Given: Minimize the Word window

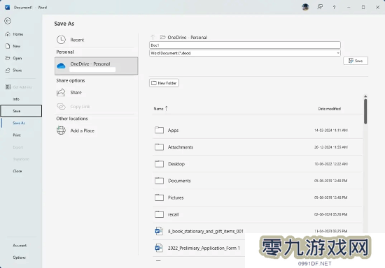Looking at the screenshot, I should [x=349, y=8].
